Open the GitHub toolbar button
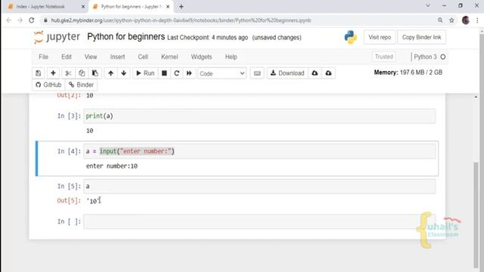Image resolution: width=484 pixels, height=272 pixels. pyautogui.click(x=48, y=85)
